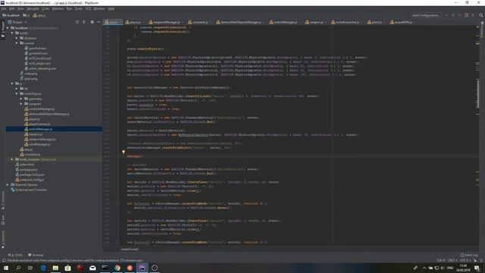This screenshot has width=485, height=273.
Task: Open the VCS menu
Action: click(x=88, y=9)
